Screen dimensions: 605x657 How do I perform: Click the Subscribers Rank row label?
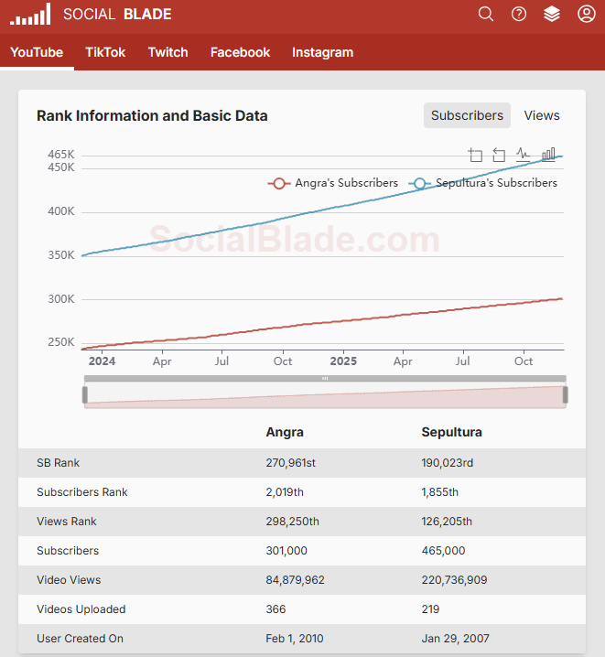(x=82, y=492)
